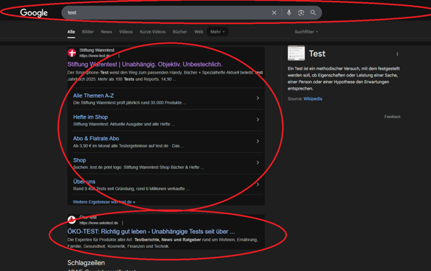Viewport: 431px width, 271px height.
Task: Click the Test knowledge panel thumbnail
Action: [x=296, y=53]
